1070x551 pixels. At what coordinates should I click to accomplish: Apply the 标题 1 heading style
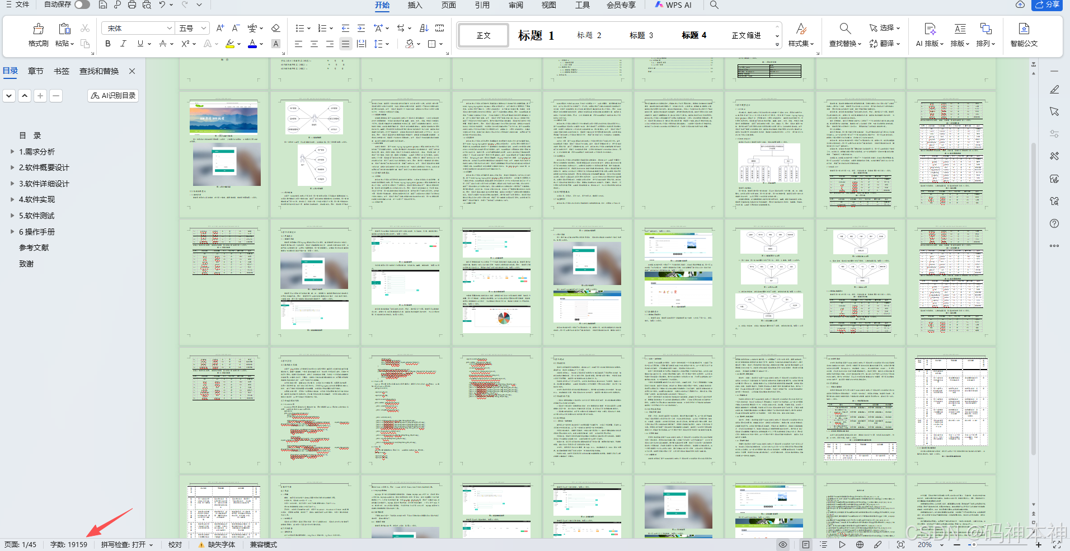[x=536, y=35]
